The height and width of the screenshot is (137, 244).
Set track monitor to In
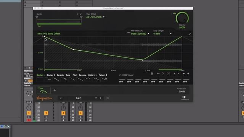click(x=26, y=81)
